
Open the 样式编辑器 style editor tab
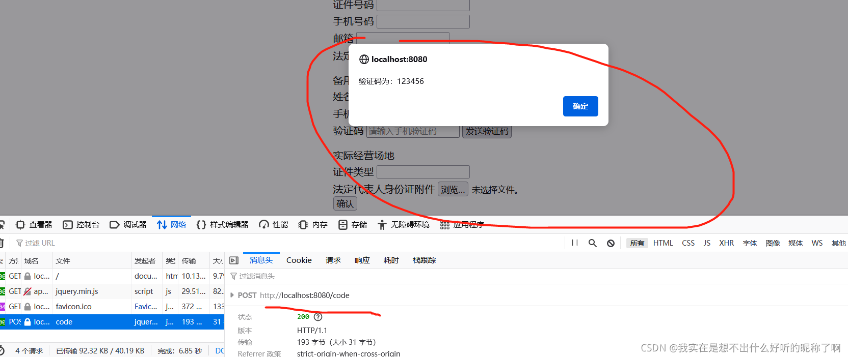point(223,225)
